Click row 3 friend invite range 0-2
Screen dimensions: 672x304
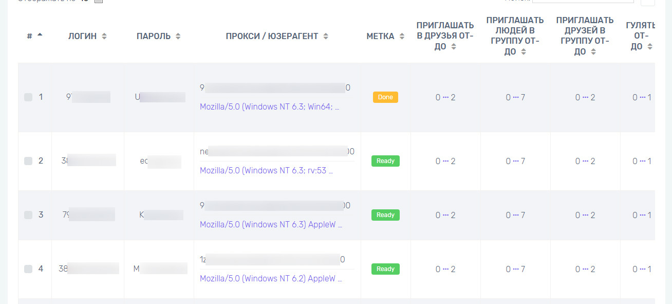coord(445,215)
